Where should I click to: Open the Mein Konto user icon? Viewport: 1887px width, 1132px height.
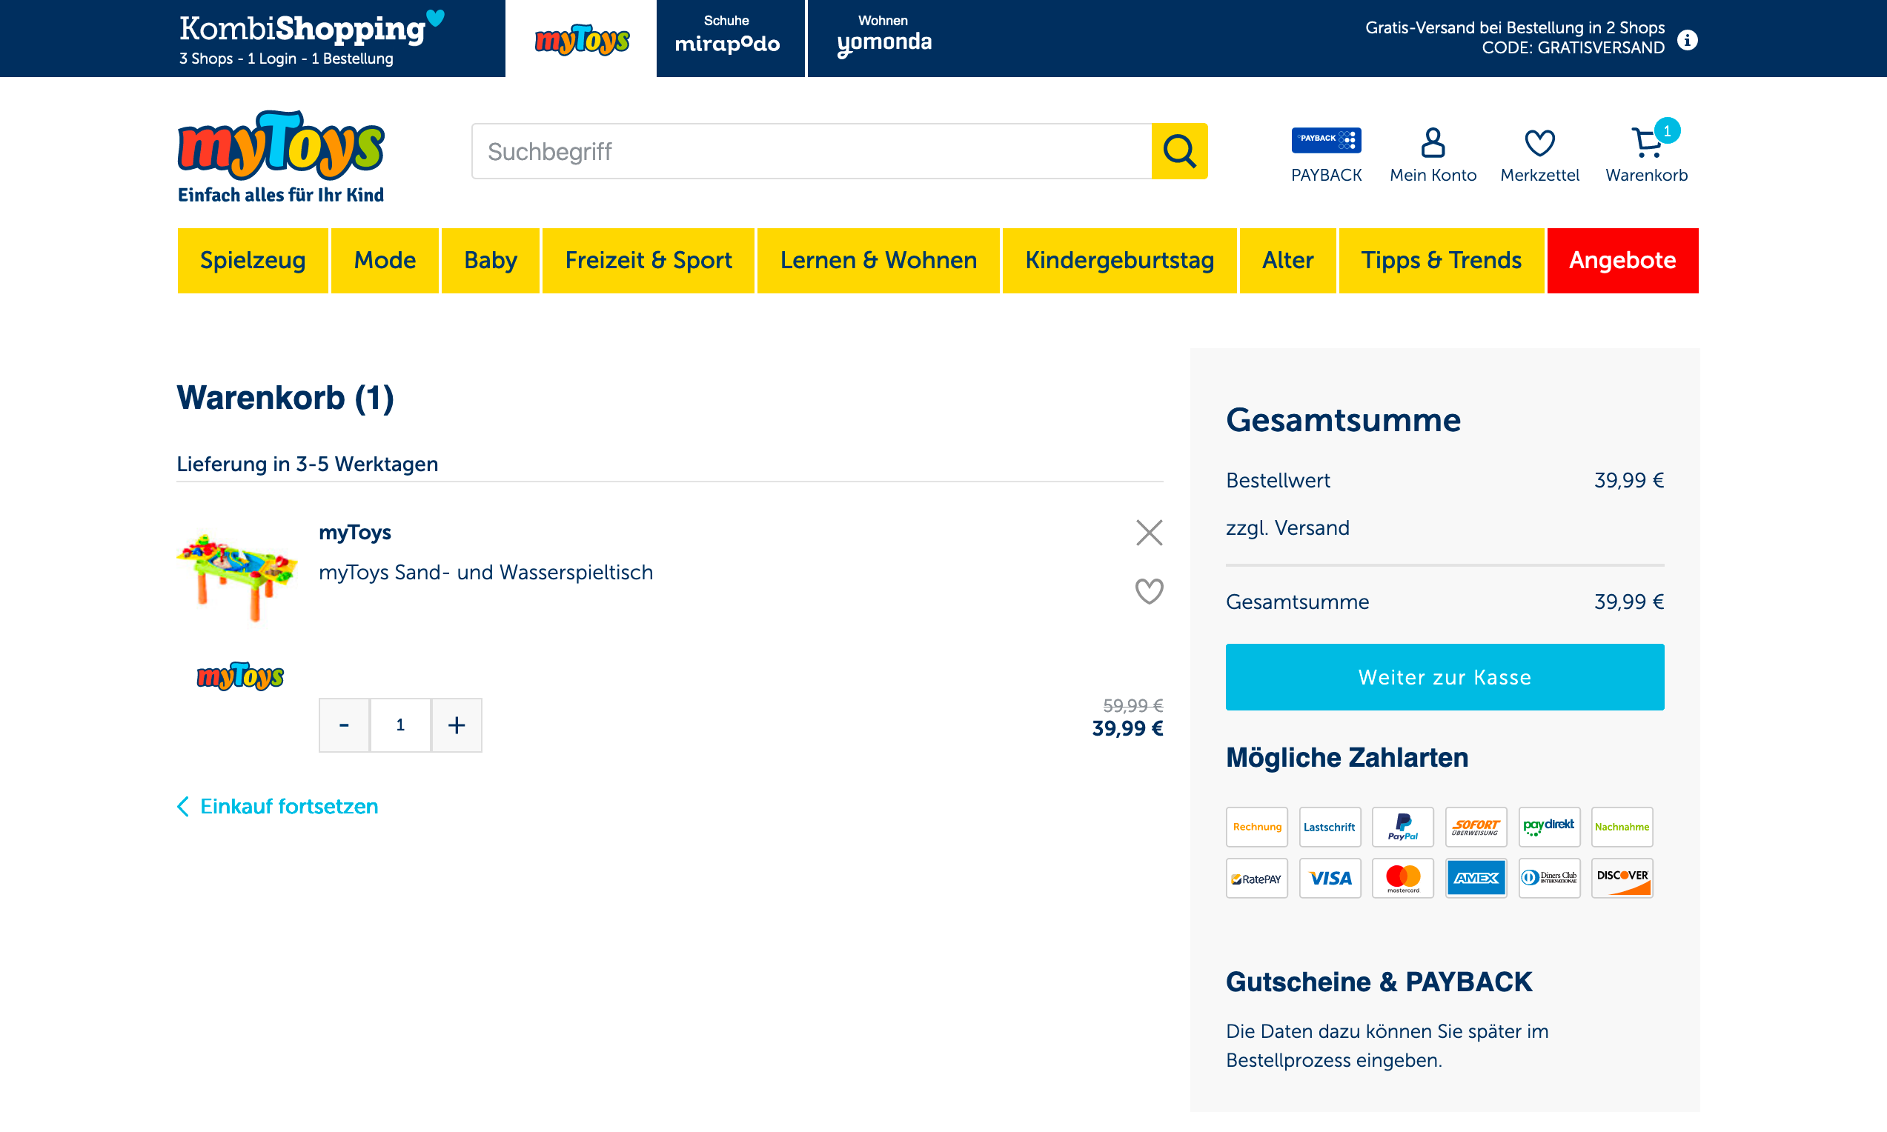coord(1432,143)
